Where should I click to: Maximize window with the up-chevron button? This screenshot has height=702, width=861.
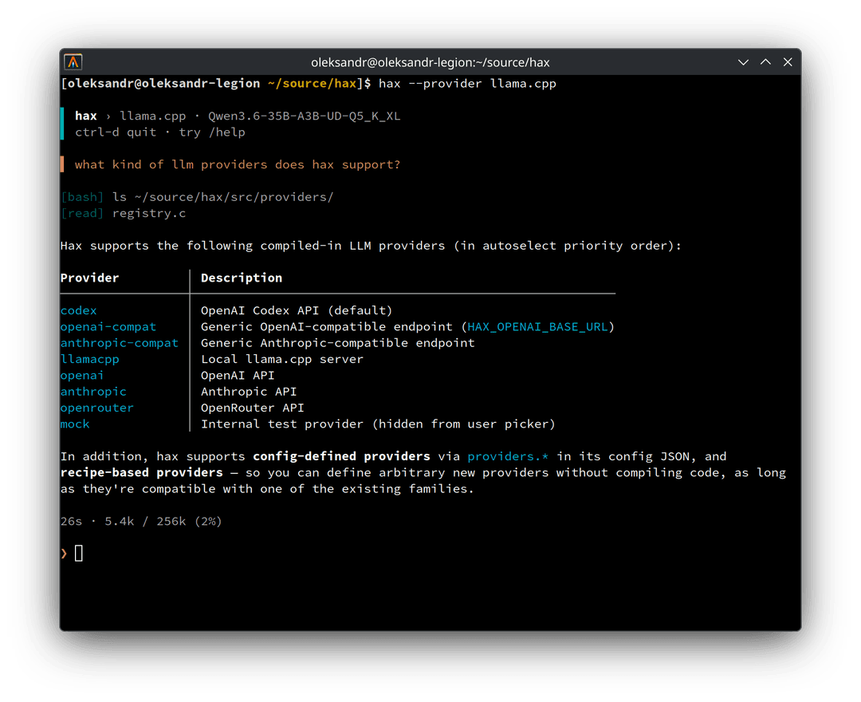[765, 62]
